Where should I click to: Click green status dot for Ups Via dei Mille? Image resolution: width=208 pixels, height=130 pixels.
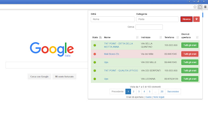point(95,62)
